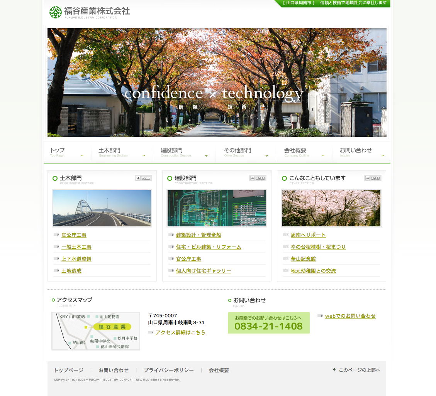Click the green blueprint photo thumbnail
Screen dimensions: 436x396
point(217,208)
